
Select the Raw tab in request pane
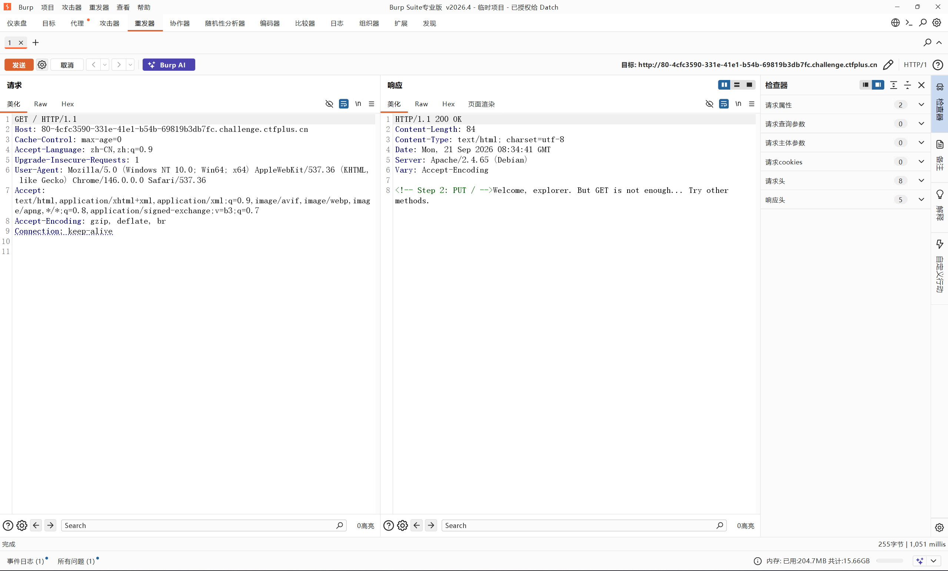(x=40, y=104)
